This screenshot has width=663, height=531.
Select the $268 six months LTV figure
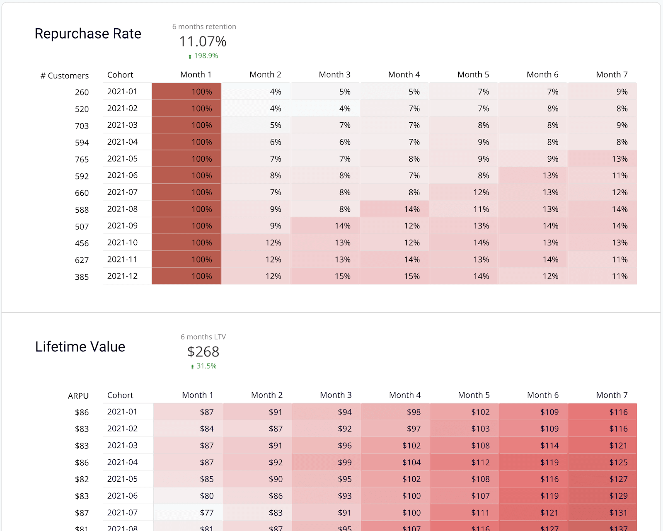pos(203,352)
